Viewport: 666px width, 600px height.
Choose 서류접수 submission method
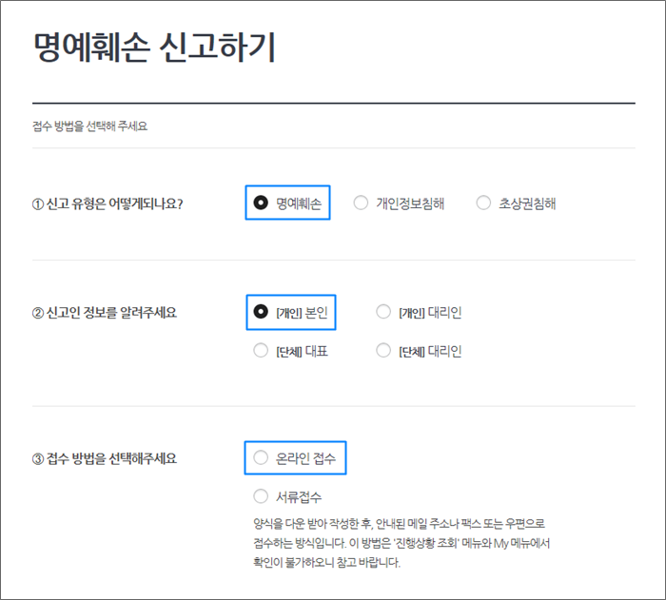click(261, 496)
